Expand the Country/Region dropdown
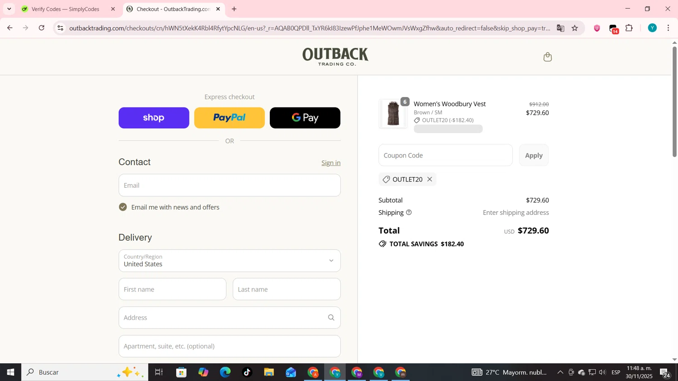Viewport: 678px width, 381px height. coord(230,261)
